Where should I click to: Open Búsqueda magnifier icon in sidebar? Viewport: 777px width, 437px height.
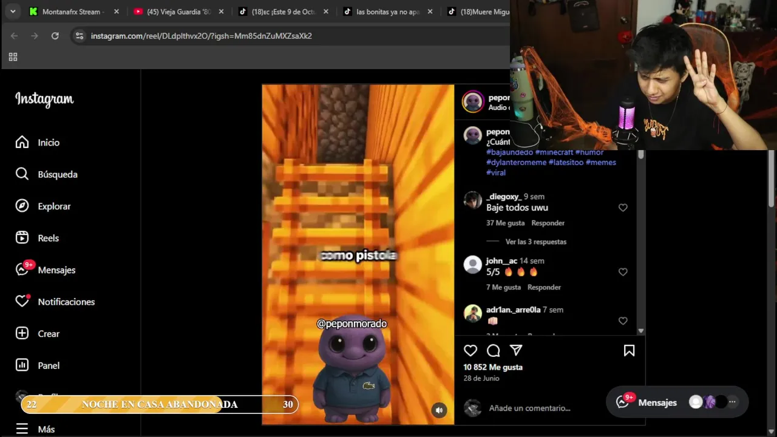pos(22,174)
